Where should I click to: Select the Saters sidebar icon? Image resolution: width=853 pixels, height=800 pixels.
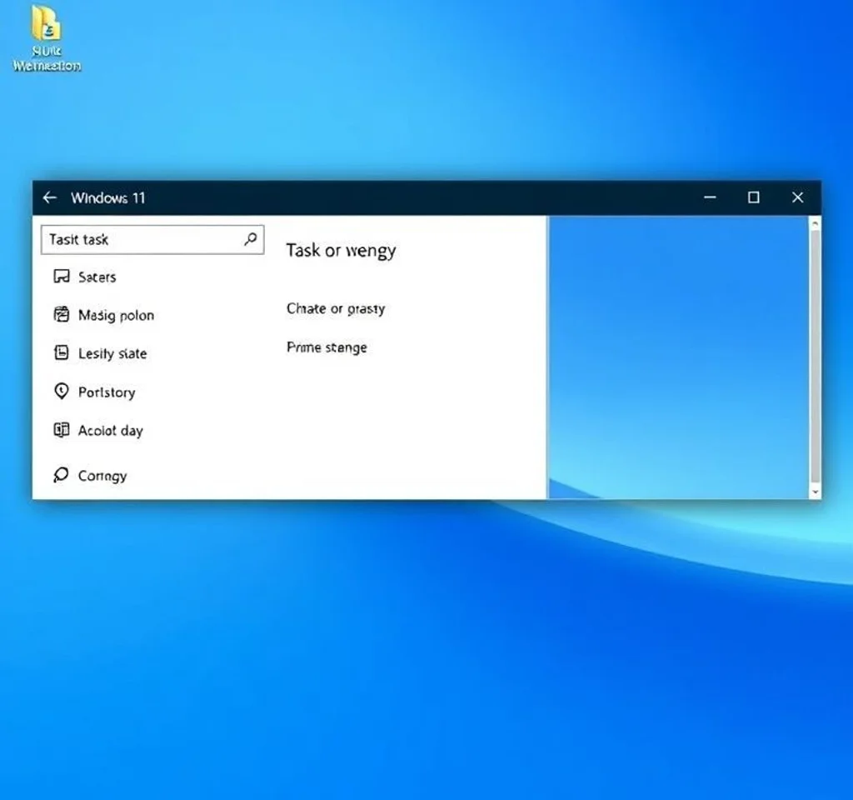pyautogui.click(x=61, y=277)
